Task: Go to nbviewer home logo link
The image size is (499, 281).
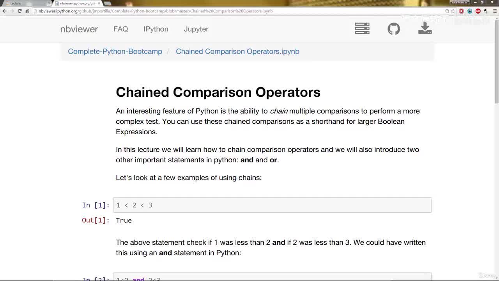Action: [x=79, y=29]
